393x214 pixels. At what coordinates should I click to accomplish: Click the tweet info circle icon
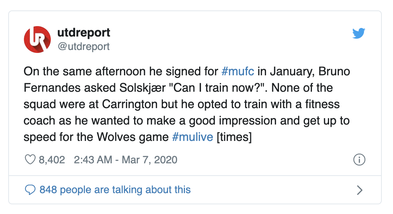click(x=359, y=160)
